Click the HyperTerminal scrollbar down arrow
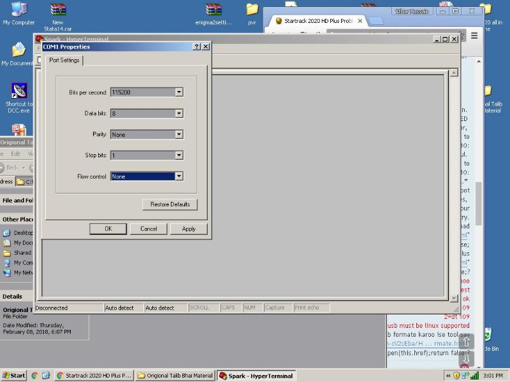Viewport: 510px width, 382px height. click(x=454, y=298)
